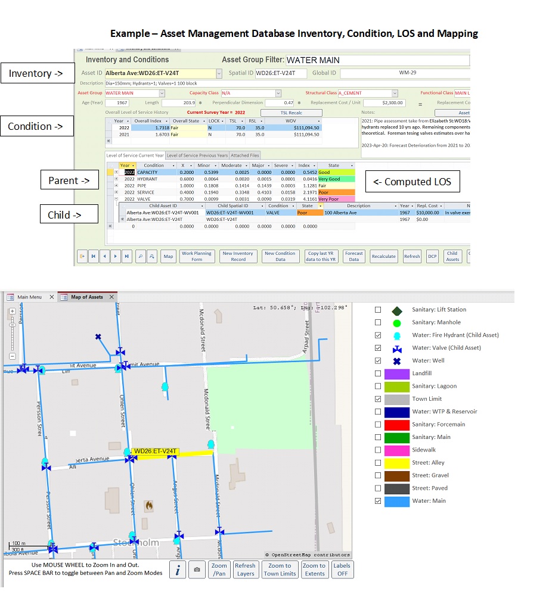This screenshot has width=549, height=598.
Task: Click the camera snapshot icon
Action: (x=198, y=570)
